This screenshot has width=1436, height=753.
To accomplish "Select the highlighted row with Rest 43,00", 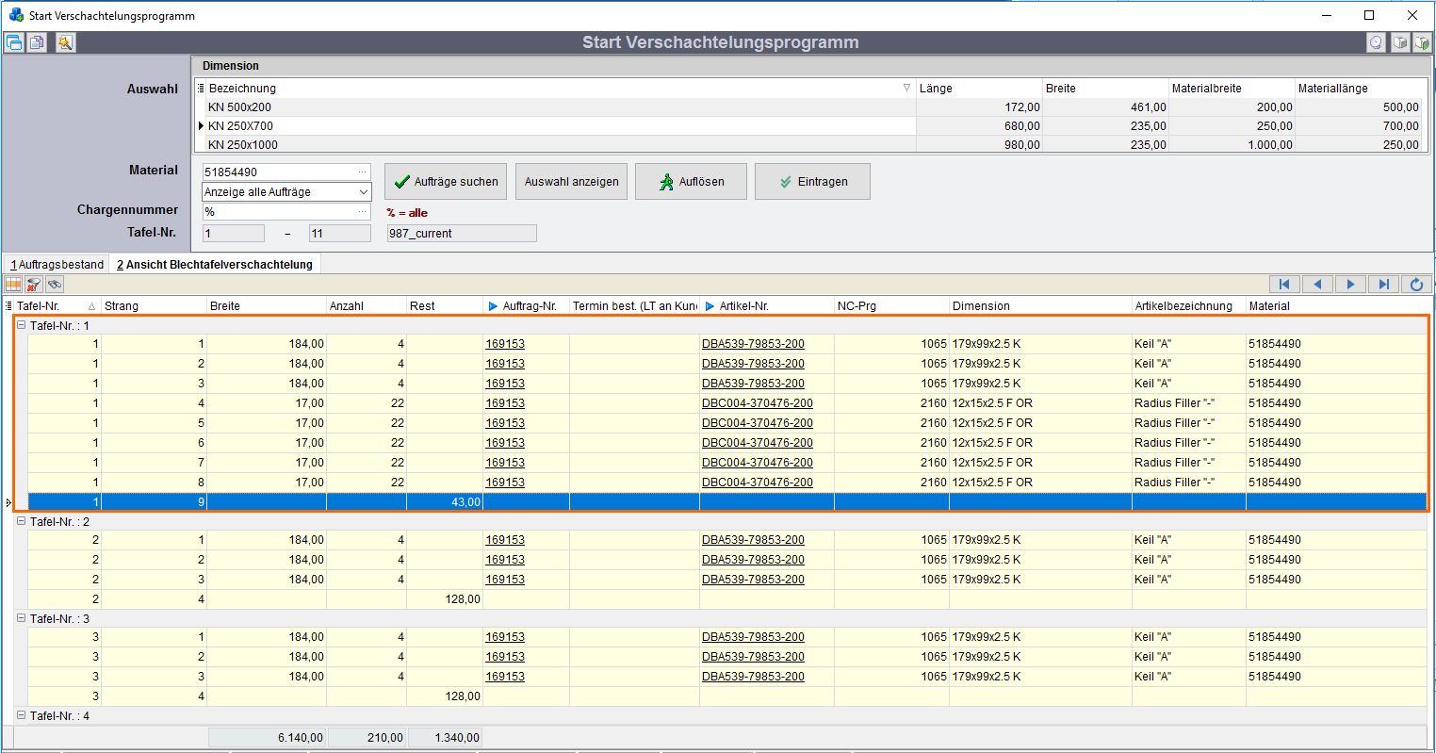I will pos(727,502).
